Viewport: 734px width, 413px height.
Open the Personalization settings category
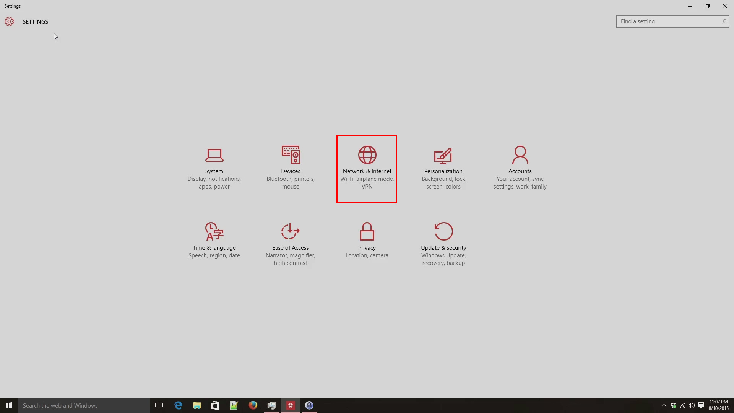coord(443,168)
